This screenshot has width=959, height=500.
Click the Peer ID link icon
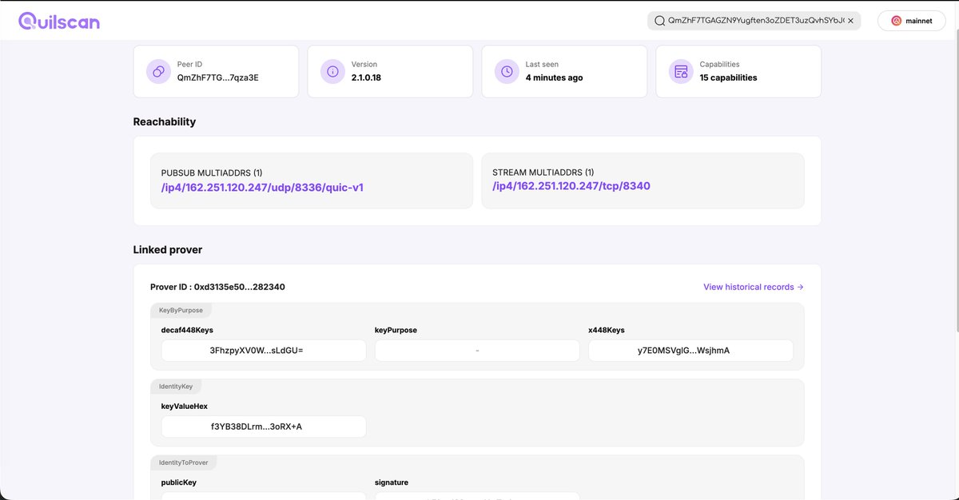click(x=158, y=71)
